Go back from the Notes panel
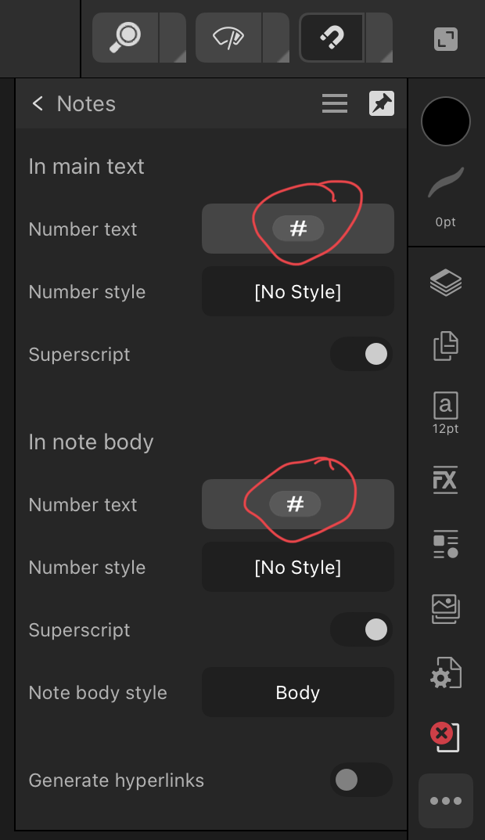Viewport: 485px width, 840px height. 38,103
